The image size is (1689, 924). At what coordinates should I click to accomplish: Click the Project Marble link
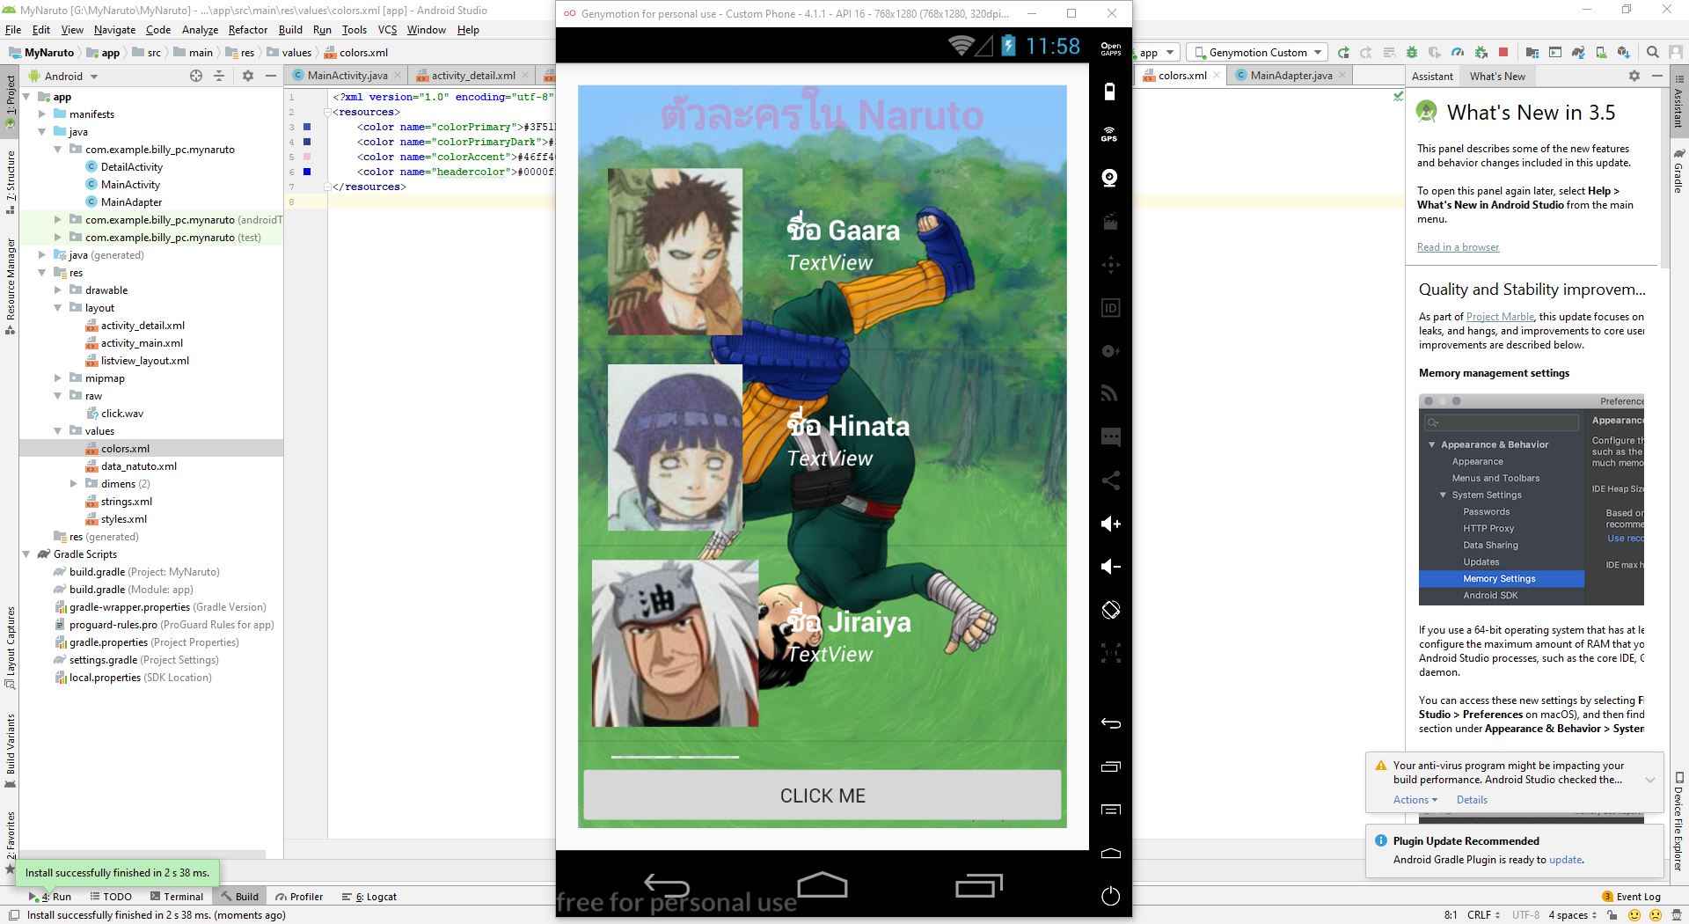(x=1500, y=317)
